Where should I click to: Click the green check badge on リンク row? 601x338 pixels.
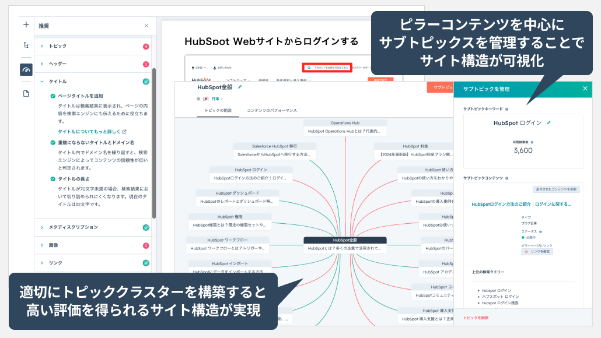pos(146,263)
